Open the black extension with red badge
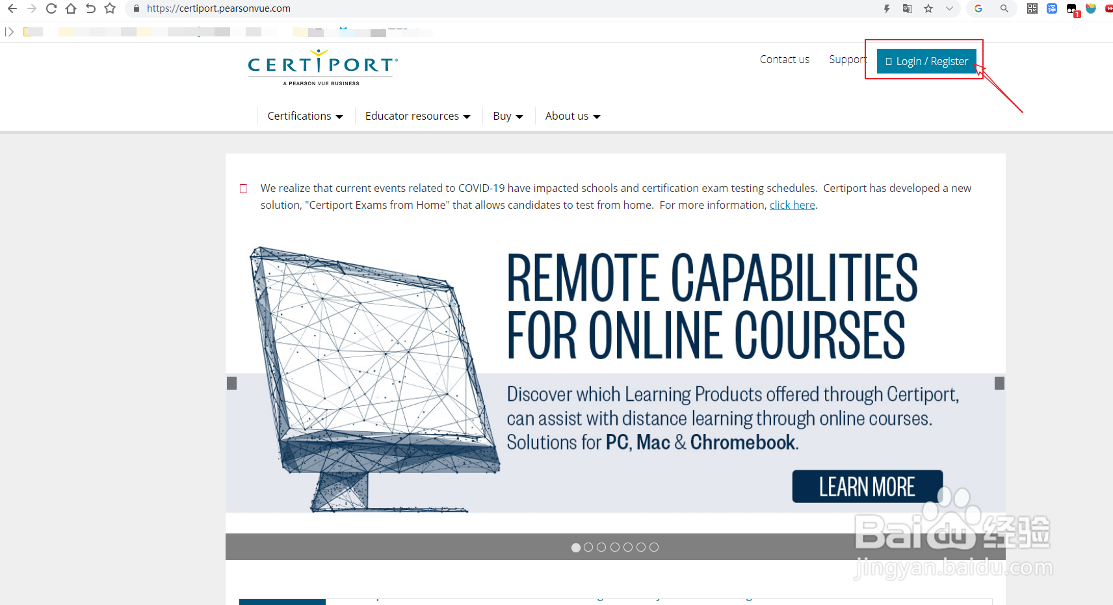 pyautogui.click(x=1073, y=10)
